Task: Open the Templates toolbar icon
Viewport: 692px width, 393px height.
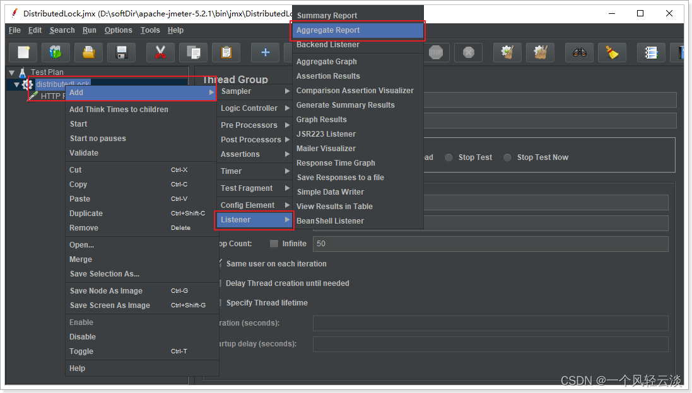Action: 56,52
